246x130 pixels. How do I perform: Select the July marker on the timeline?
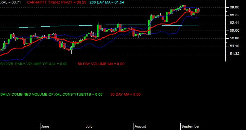[x=89, y=126]
